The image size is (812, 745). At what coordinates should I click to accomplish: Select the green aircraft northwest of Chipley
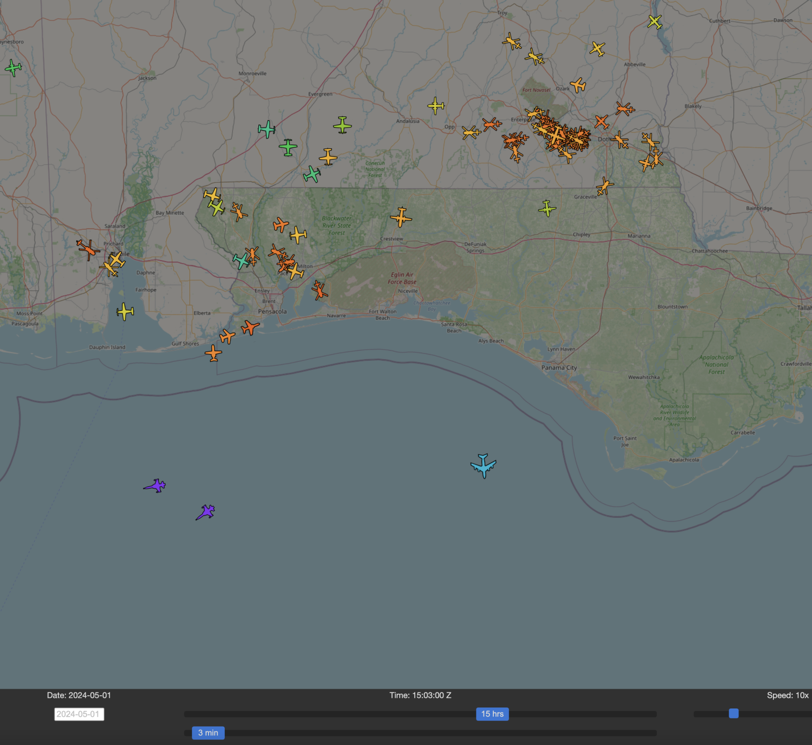pos(547,208)
